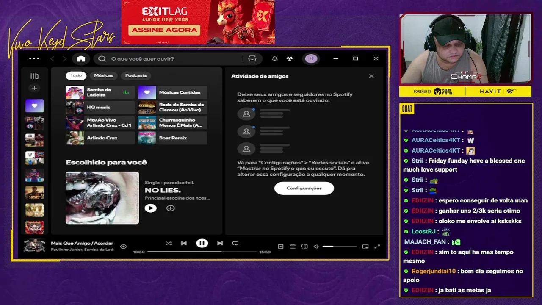Open Liked Songs heart in sidebar
The width and height of the screenshot is (542, 305).
pos(34,105)
